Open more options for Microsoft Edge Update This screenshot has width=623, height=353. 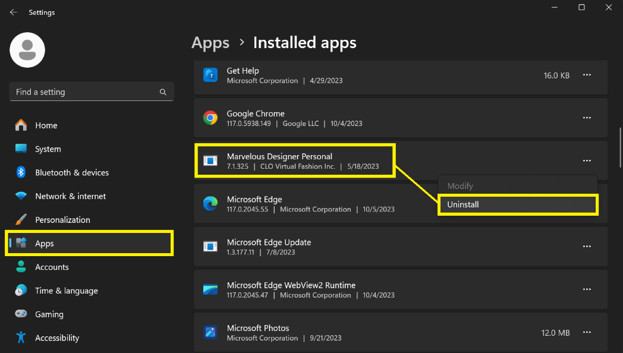[587, 247]
